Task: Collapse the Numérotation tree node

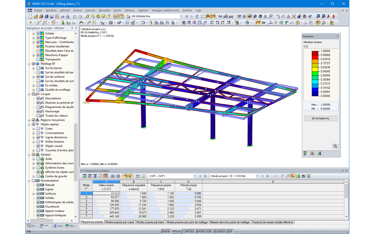Action: (x=28, y=181)
